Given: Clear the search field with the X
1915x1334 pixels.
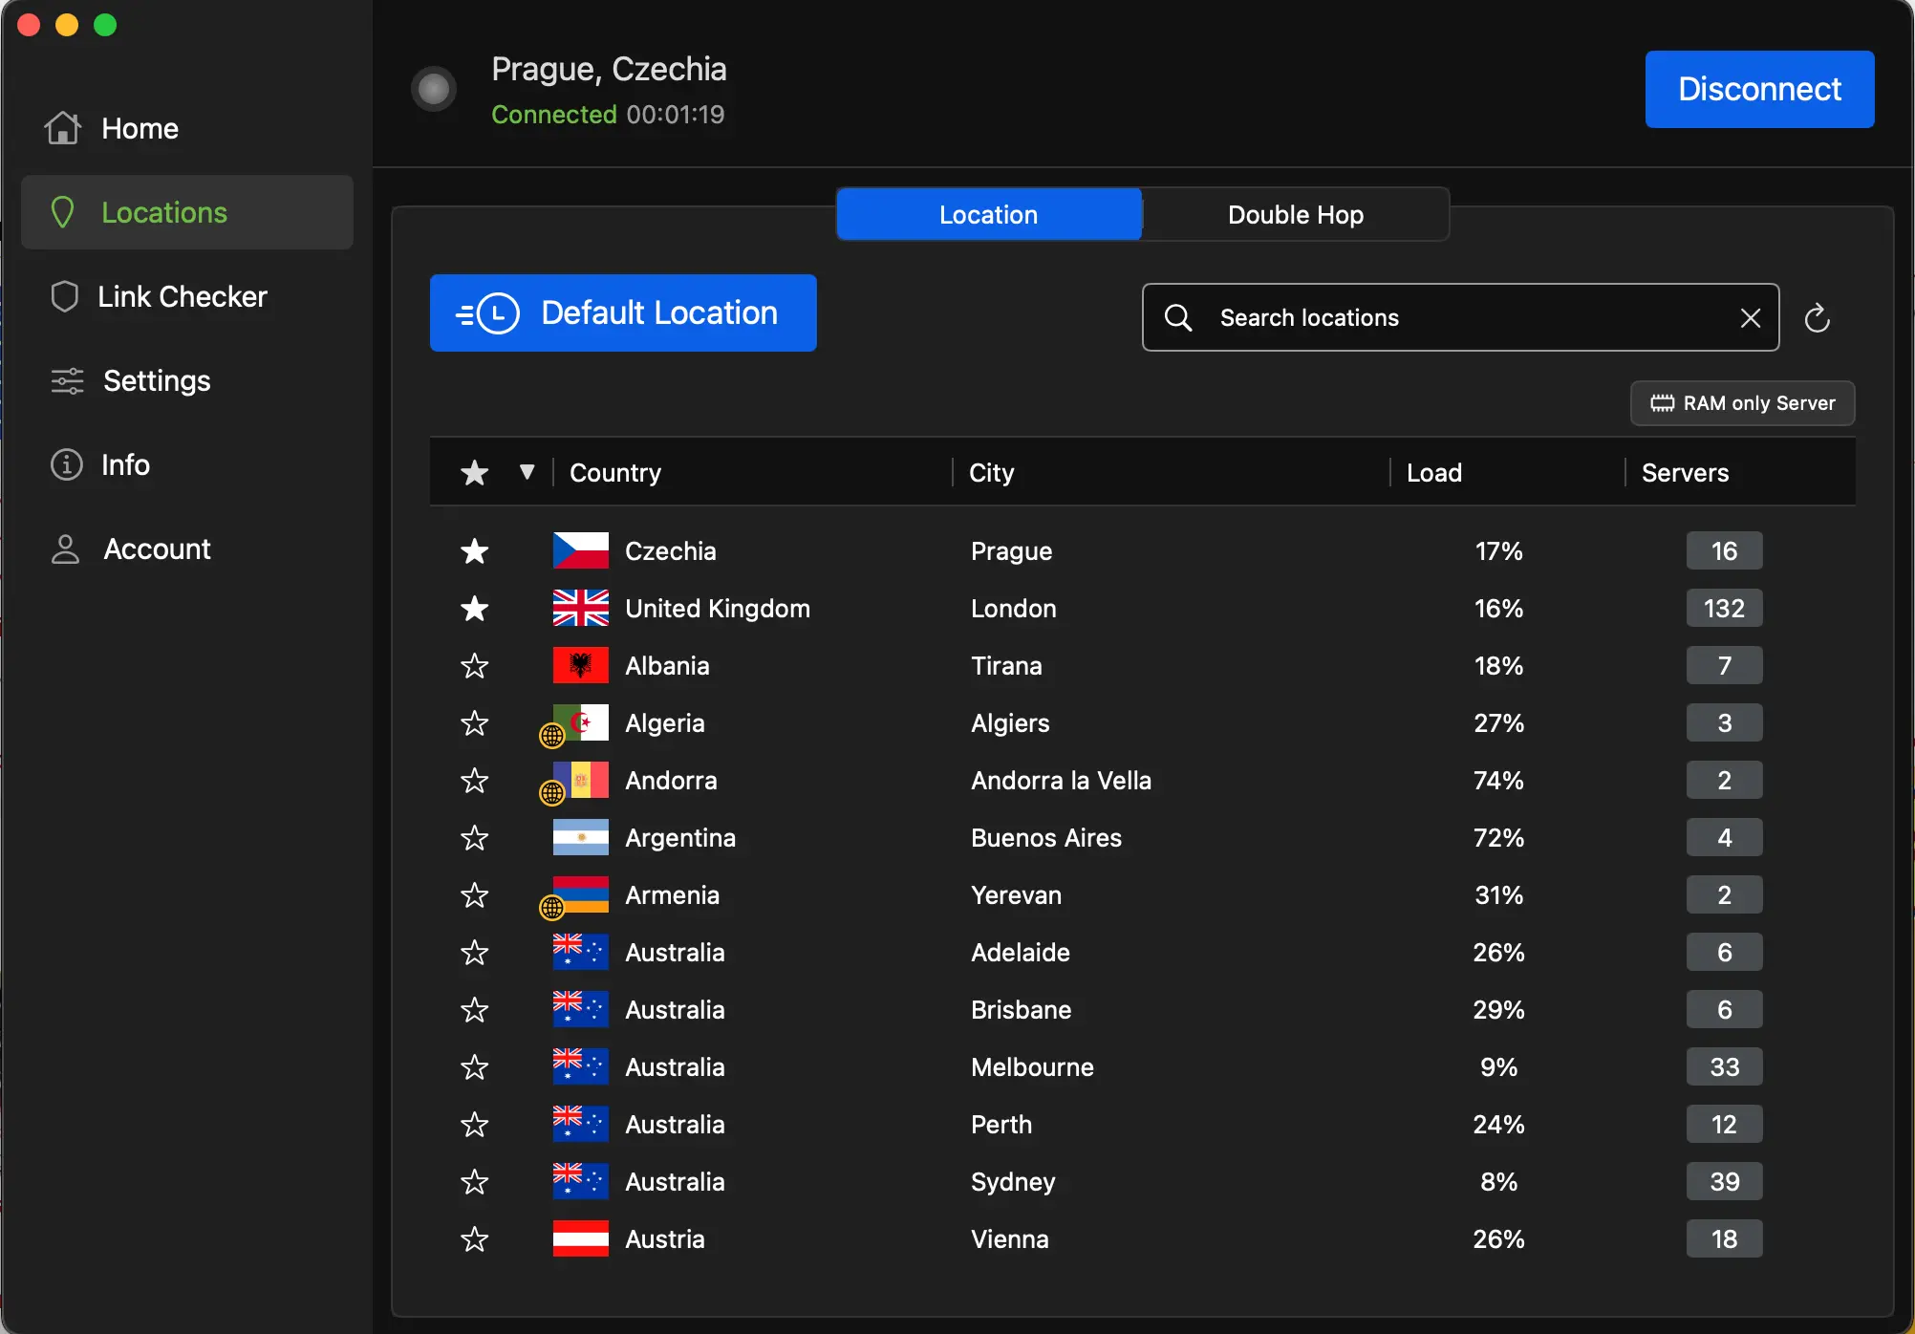Looking at the screenshot, I should click(x=1751, y=317).
